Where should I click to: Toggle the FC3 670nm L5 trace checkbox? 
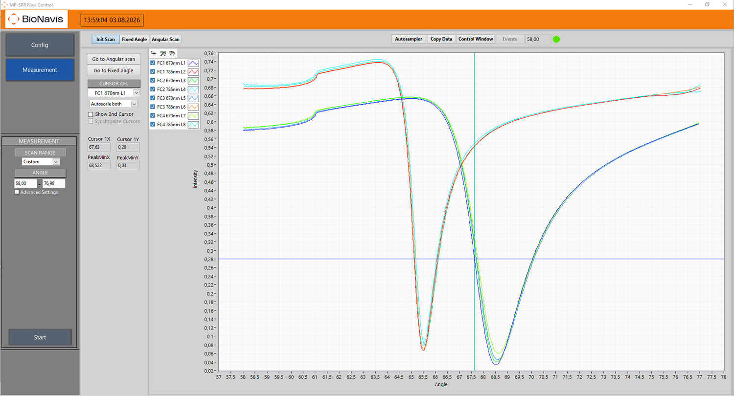[153, 98]
